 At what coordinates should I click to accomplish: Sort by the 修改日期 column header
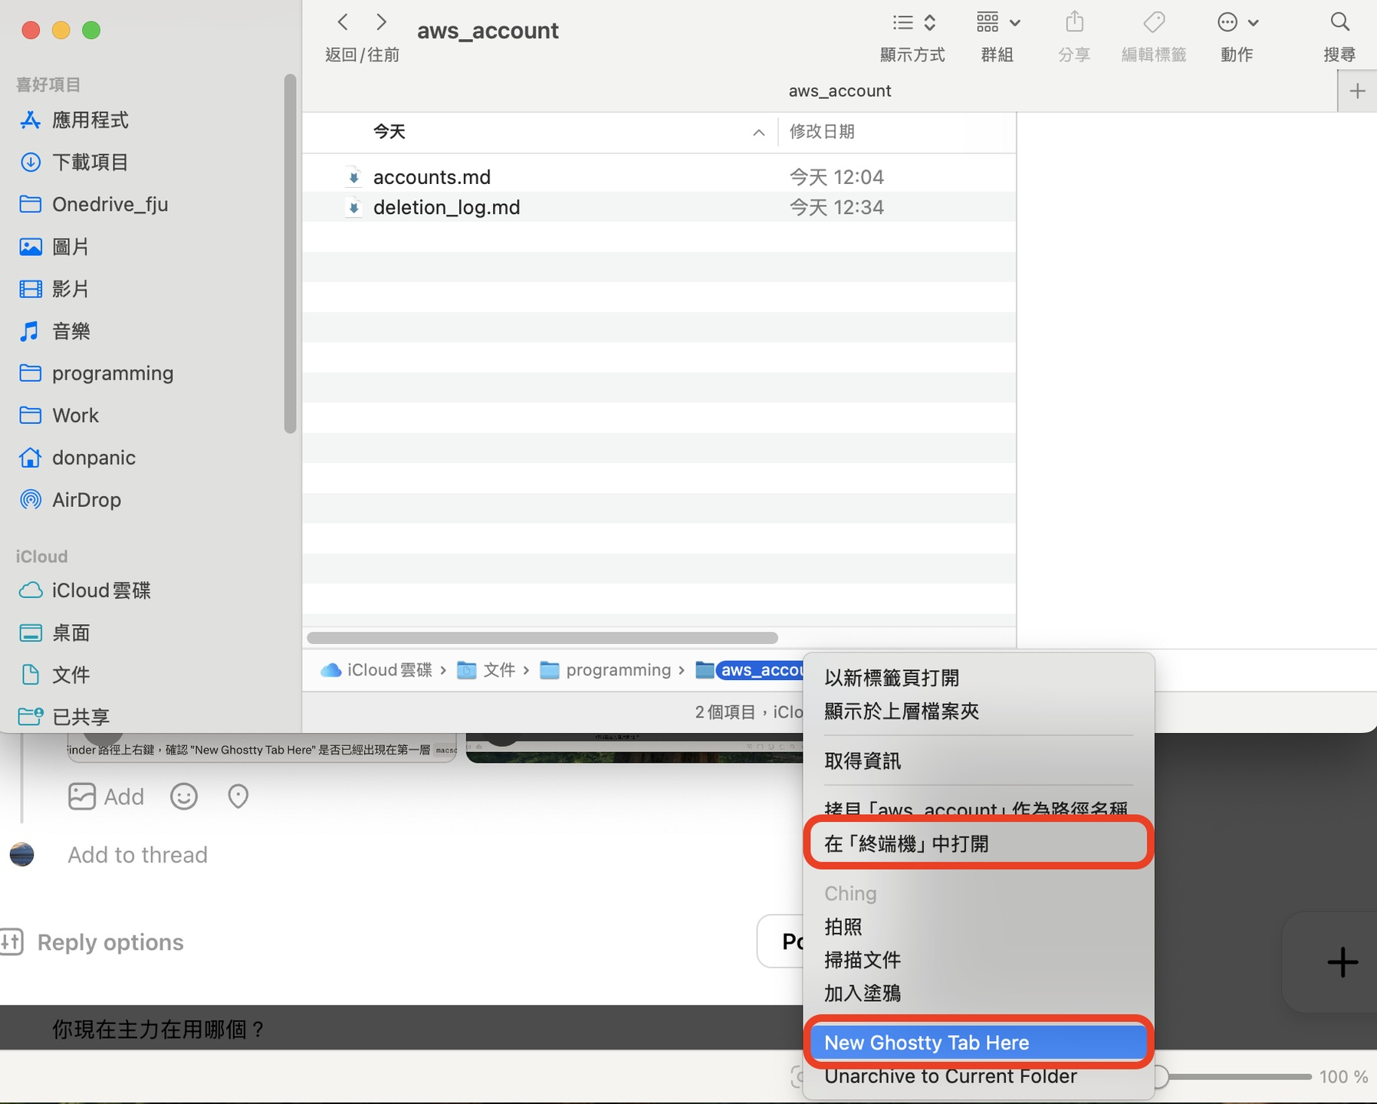point(822,132)
